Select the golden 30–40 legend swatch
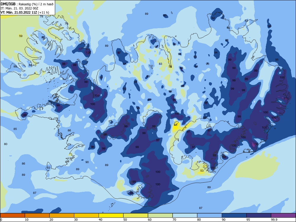The width and height of the screenshot is (296, 222). 86,215
